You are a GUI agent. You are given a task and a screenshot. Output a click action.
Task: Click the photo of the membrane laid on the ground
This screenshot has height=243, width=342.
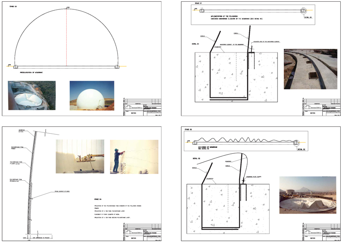[x=308, y=195]
